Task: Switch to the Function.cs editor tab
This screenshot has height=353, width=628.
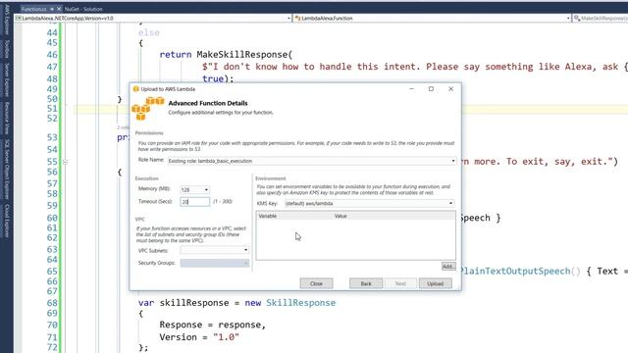Action: [x=33, y=9]
